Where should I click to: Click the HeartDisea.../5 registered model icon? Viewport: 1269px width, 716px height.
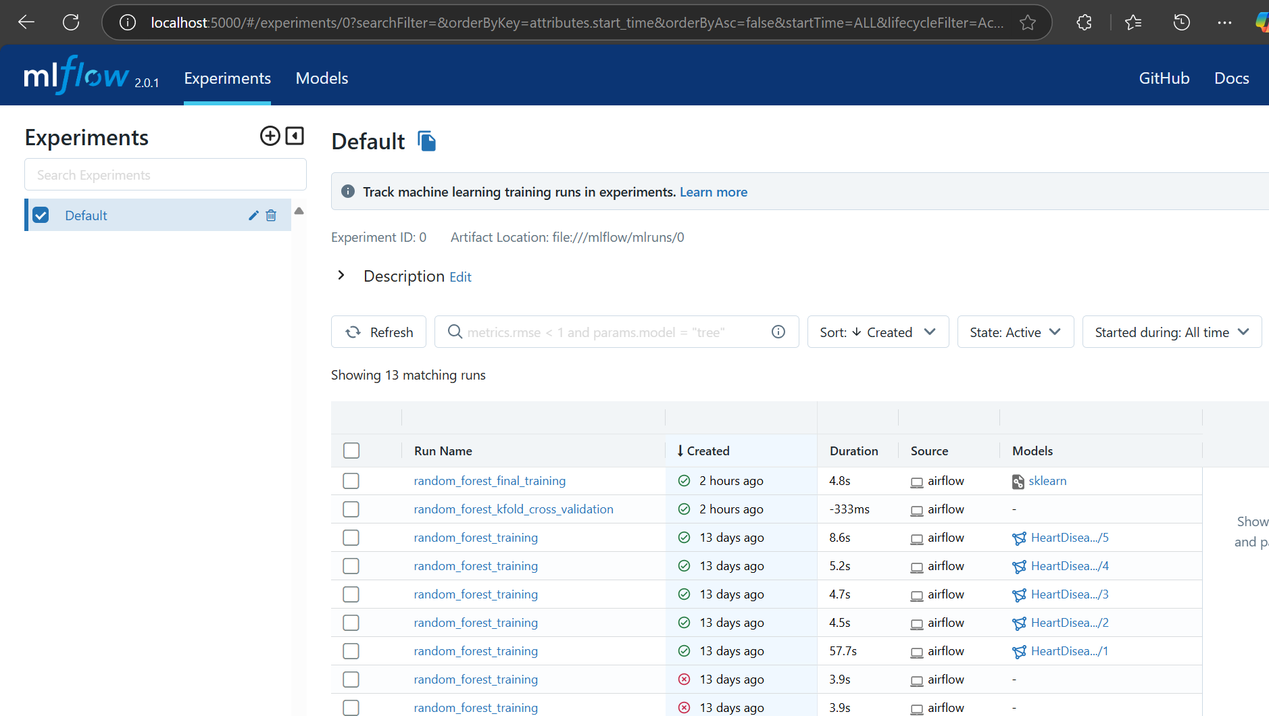(x=1019, y=538)
